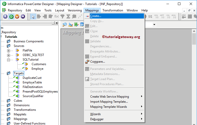Click the funnel Filter transformation icon
The height and width of the screenshot is (125, 197).
[x=62, y=16]
